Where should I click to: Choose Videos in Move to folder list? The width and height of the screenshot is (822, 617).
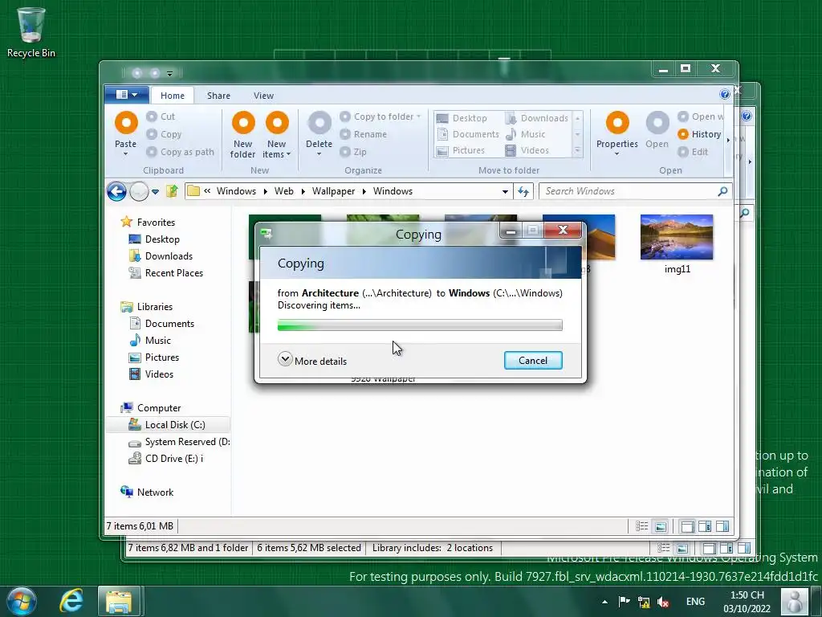(x=527, y=150)
